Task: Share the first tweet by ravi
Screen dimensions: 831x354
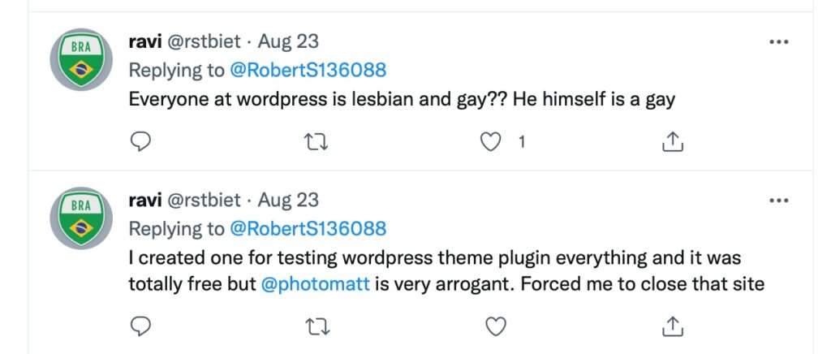Action: 672,142
